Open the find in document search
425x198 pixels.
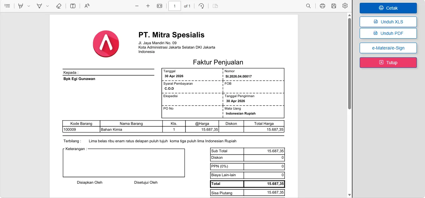[308, 6]
